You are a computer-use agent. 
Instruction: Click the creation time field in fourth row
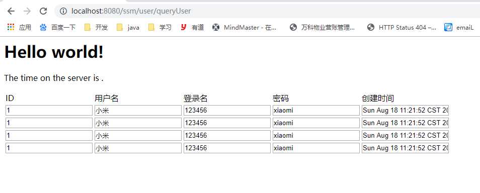click(x=406, y=148)
